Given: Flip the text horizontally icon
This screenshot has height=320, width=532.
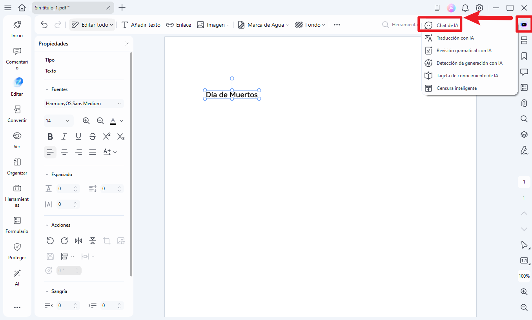Looking at the screenshot, I should 78,241.
